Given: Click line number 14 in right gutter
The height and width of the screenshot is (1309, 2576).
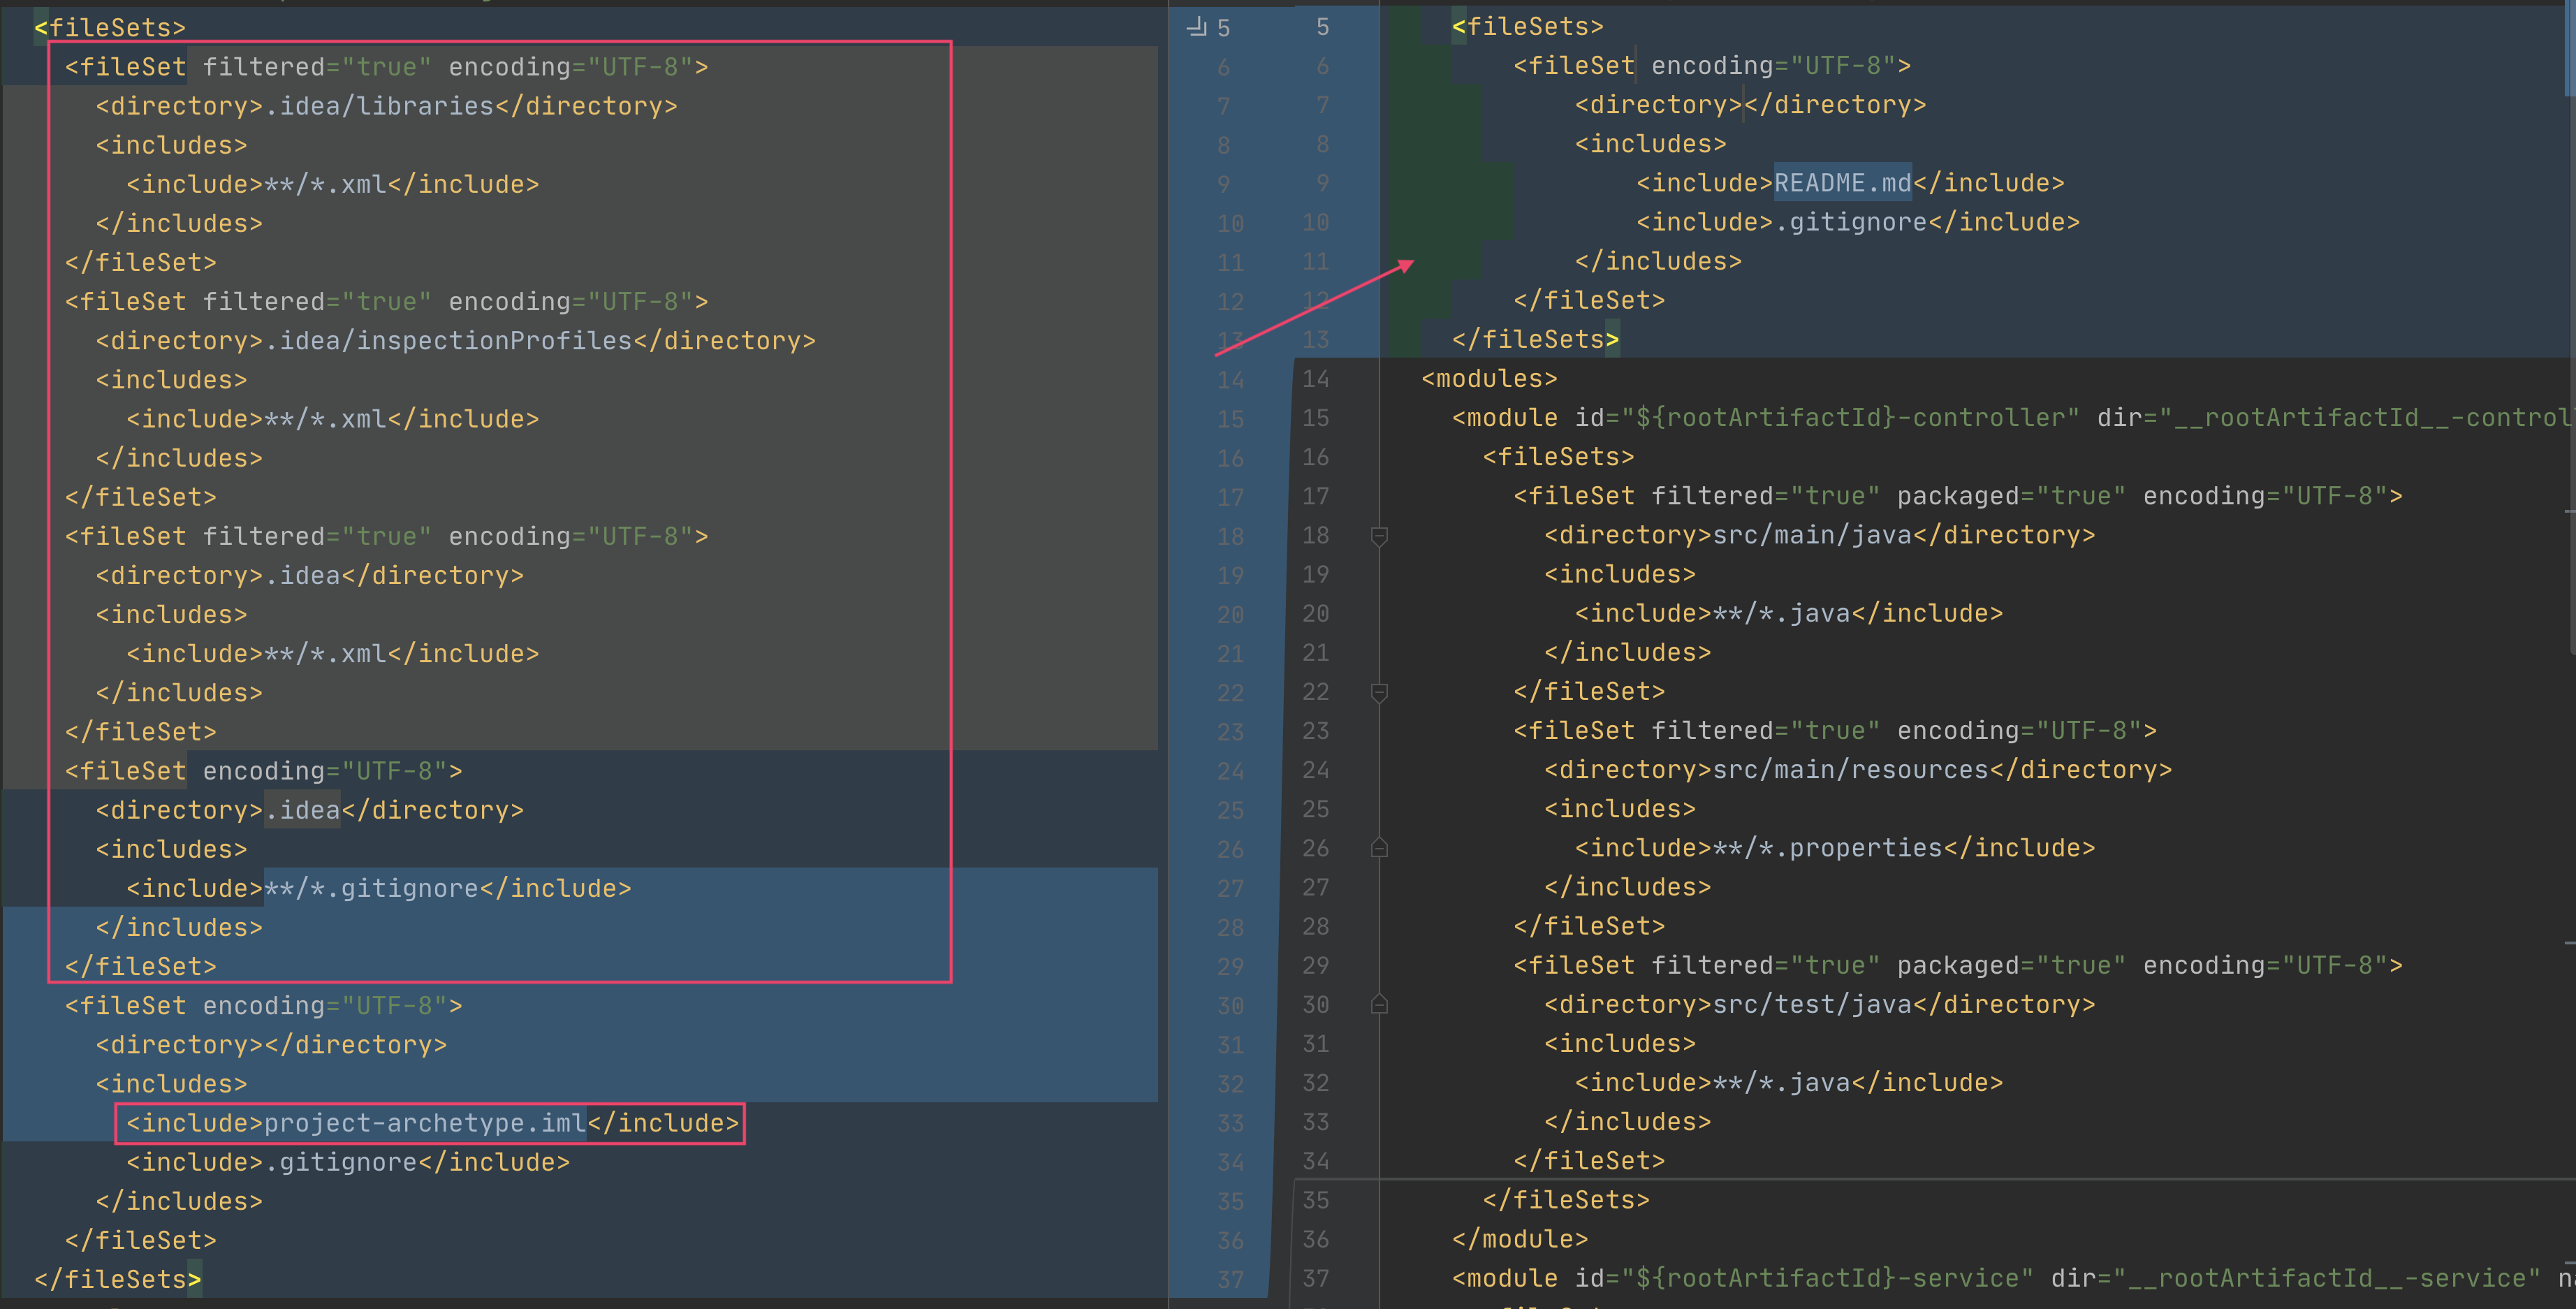Looking at the screenshot, I should pos(1315,379).
